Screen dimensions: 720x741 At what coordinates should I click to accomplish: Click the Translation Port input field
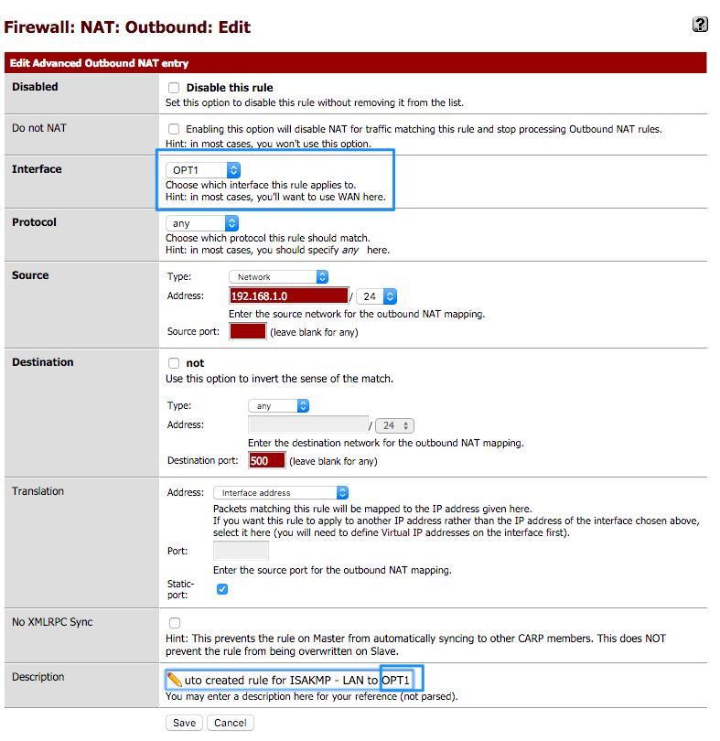(x=242, y=551)
